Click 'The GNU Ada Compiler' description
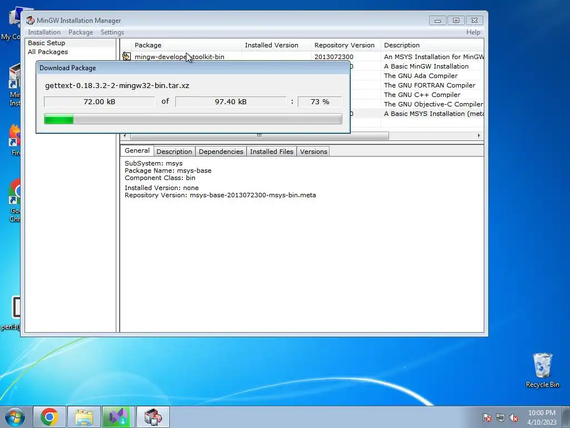 [421, 76]
